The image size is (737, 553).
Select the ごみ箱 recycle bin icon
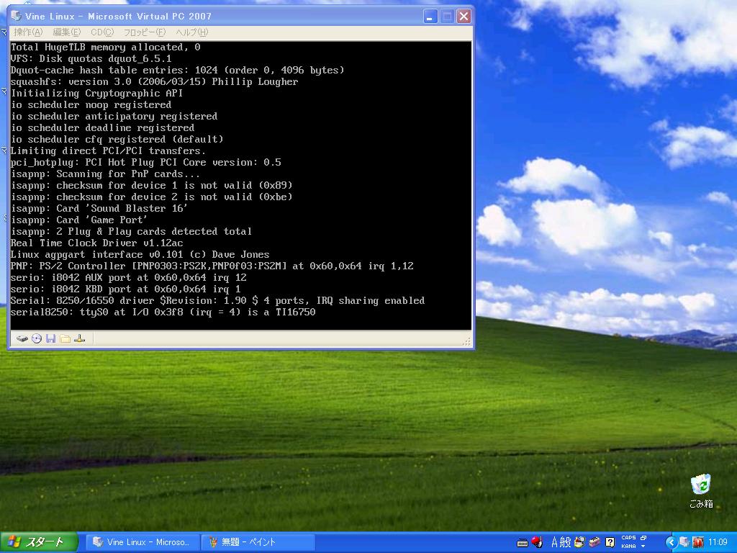[x=701, y=491]
